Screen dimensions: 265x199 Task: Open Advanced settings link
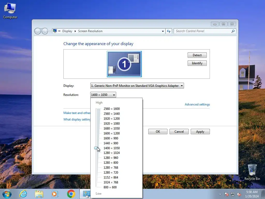[x=197, y=104]
